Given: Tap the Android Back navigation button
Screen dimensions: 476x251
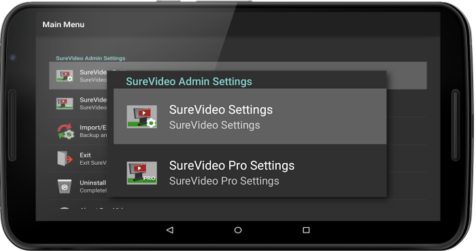Looking at the screenshot, I should point(170,230).
